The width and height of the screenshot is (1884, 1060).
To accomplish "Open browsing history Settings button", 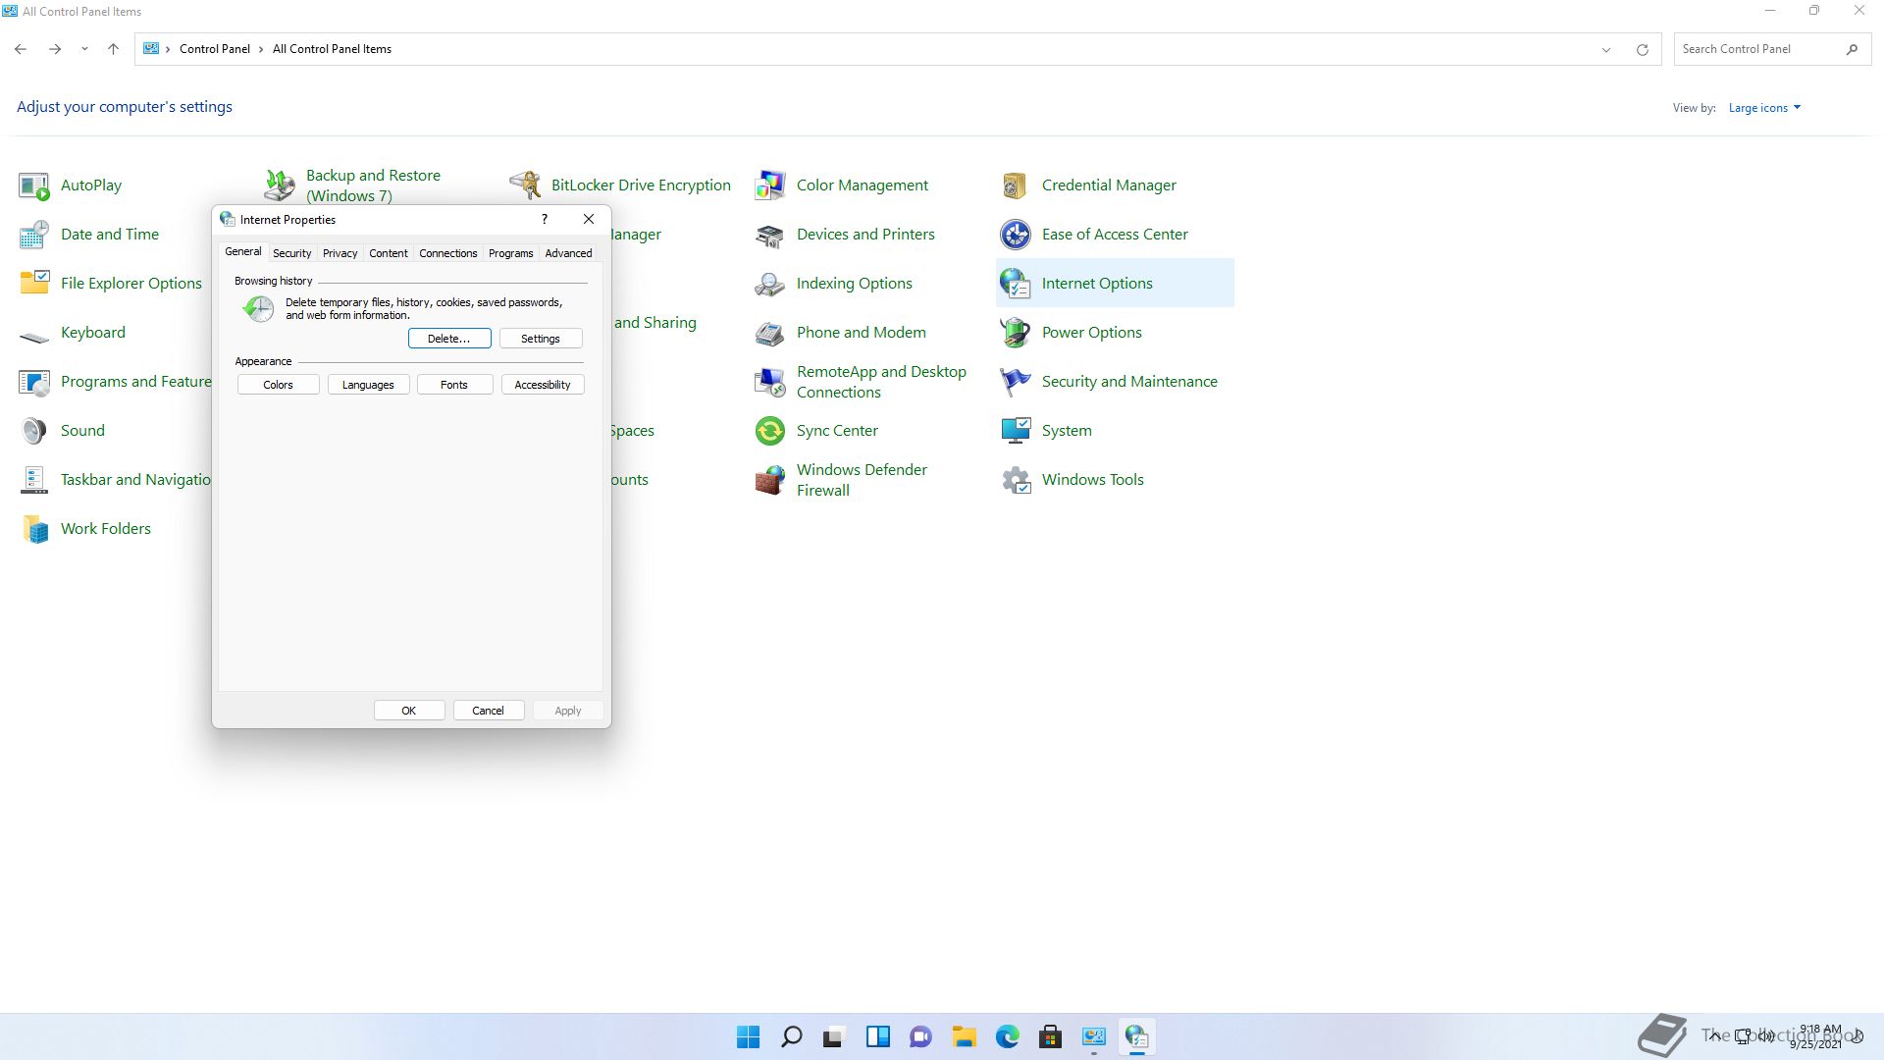I will pyautogui.click(x=541, y=339).
